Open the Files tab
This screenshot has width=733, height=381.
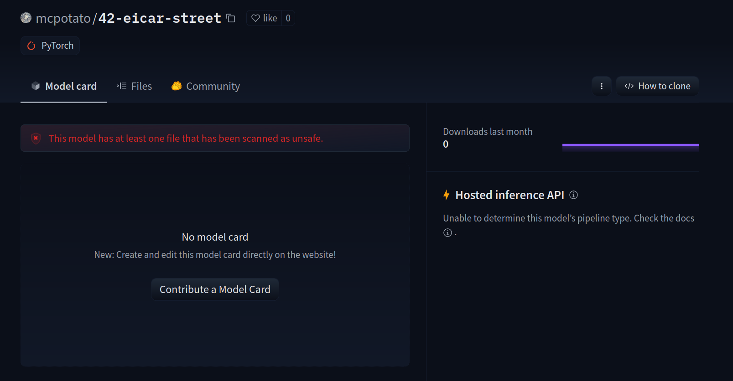click(x=135, y=86)
